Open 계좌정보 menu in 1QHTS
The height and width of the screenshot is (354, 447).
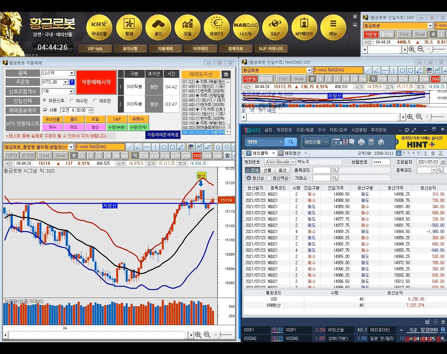[284, 130]
